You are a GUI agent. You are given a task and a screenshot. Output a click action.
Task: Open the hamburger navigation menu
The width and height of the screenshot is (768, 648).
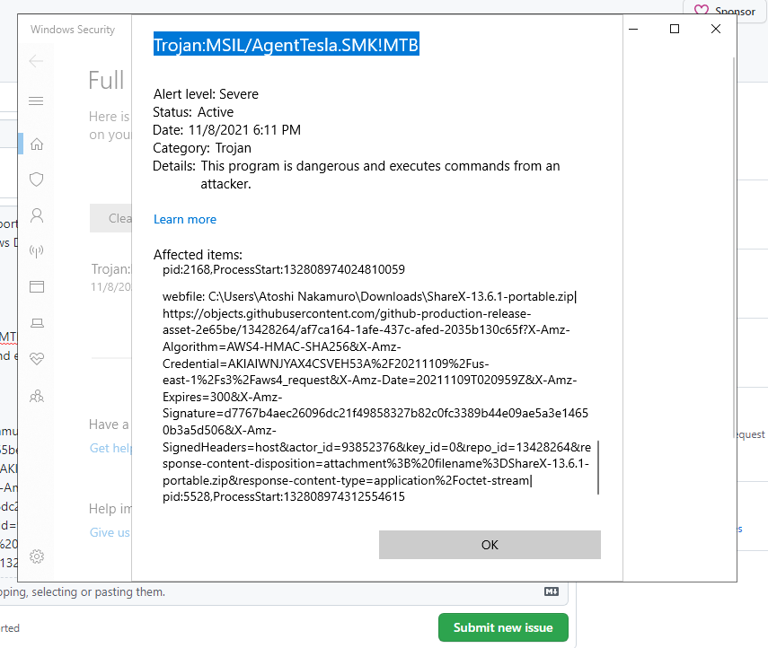pyautogui.click(x=36, y=101)
